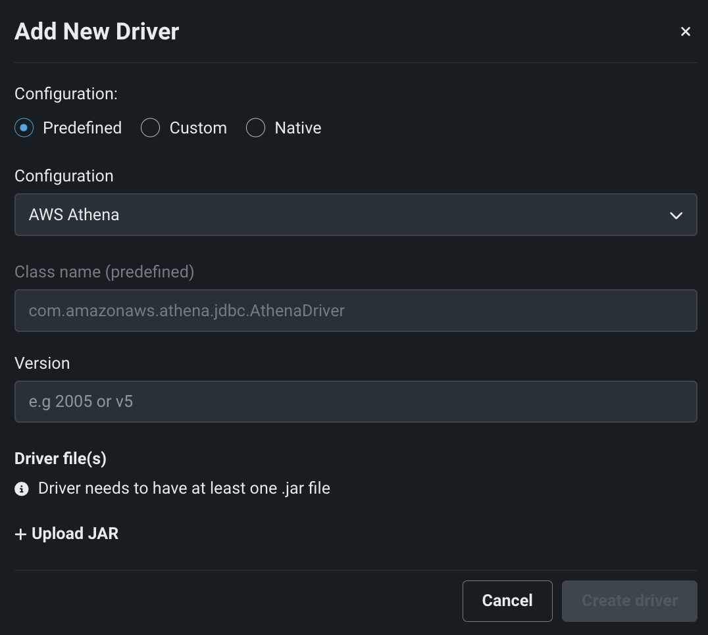
Task: Close the Add New Driver dialog
Action: click(685, 32)
